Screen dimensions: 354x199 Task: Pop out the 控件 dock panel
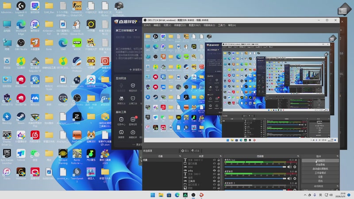(x=338, y=156)
